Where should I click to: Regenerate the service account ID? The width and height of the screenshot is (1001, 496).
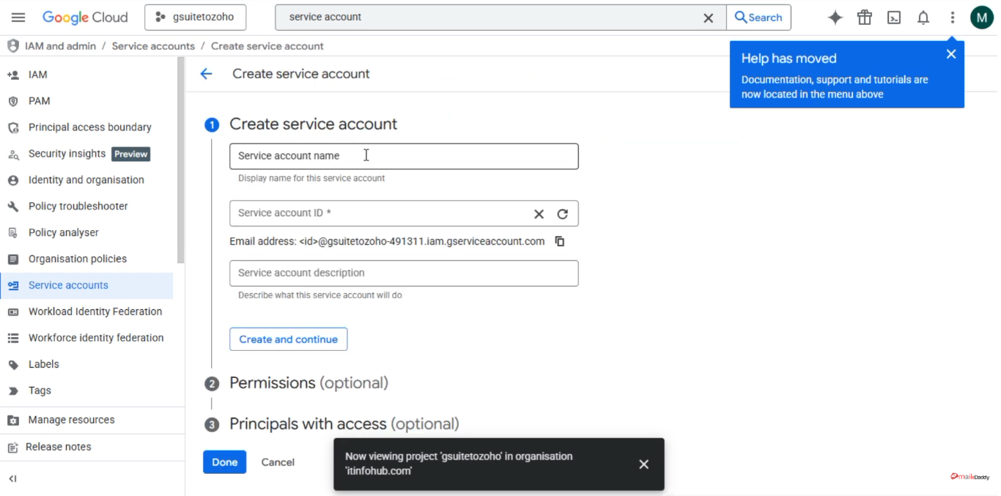coord(562,214)
